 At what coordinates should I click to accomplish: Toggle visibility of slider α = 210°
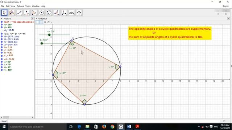click(2, 25)
